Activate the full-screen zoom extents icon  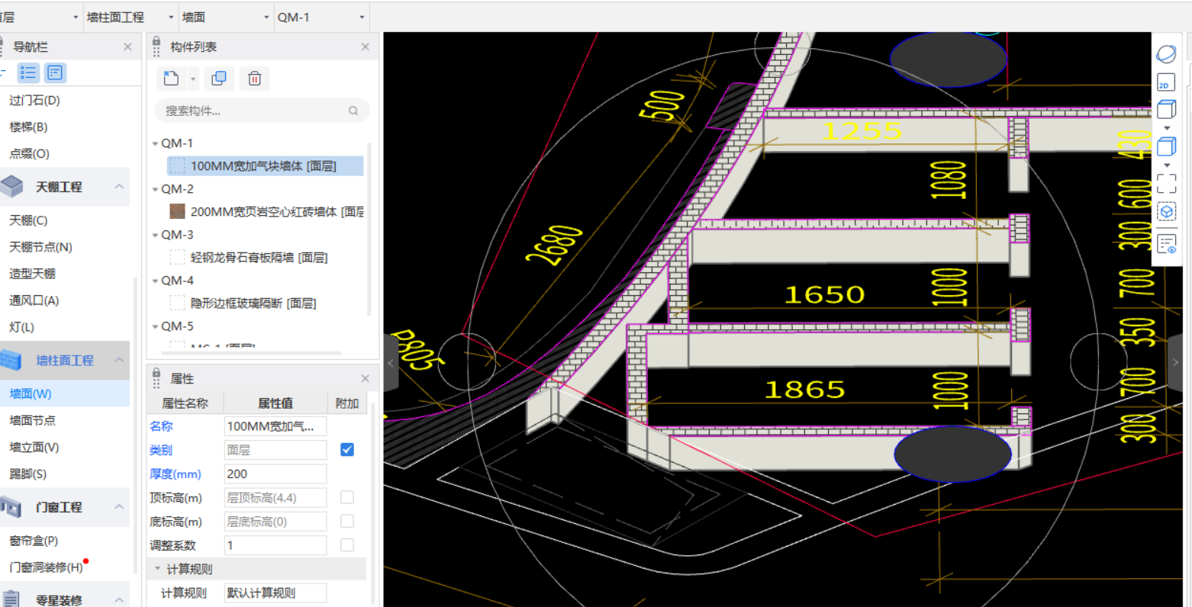(x=1166, y=183)
